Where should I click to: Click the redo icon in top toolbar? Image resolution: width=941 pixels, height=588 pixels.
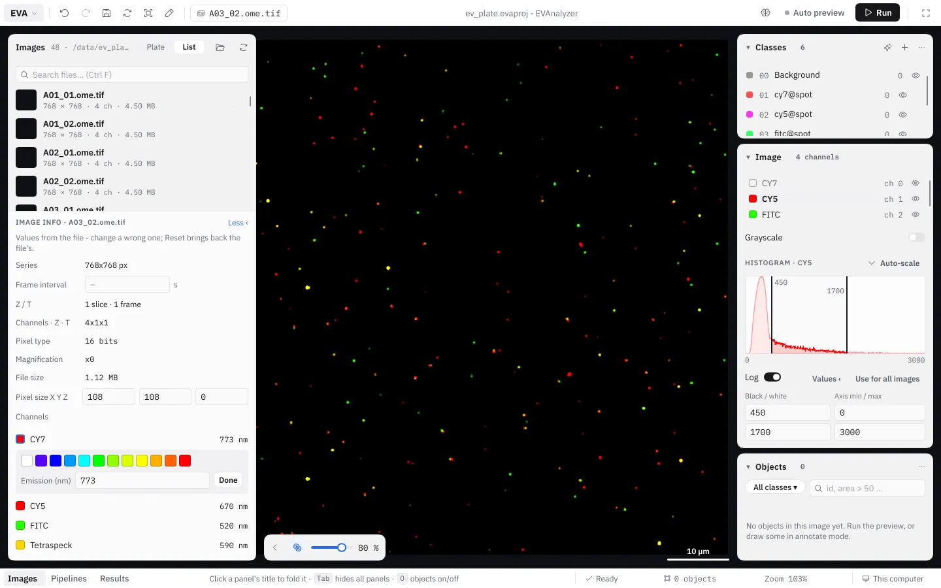(86, 13)
